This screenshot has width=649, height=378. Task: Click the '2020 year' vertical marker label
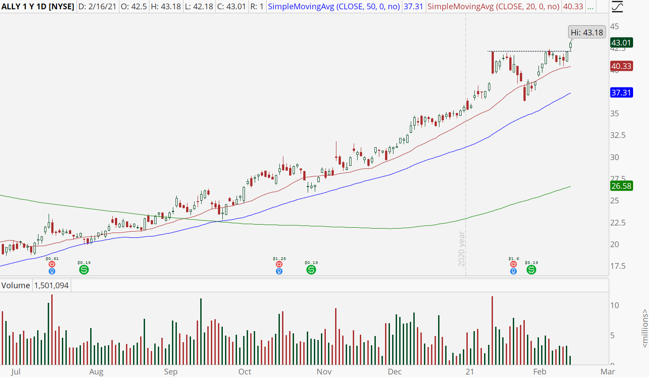click(462, 249)
